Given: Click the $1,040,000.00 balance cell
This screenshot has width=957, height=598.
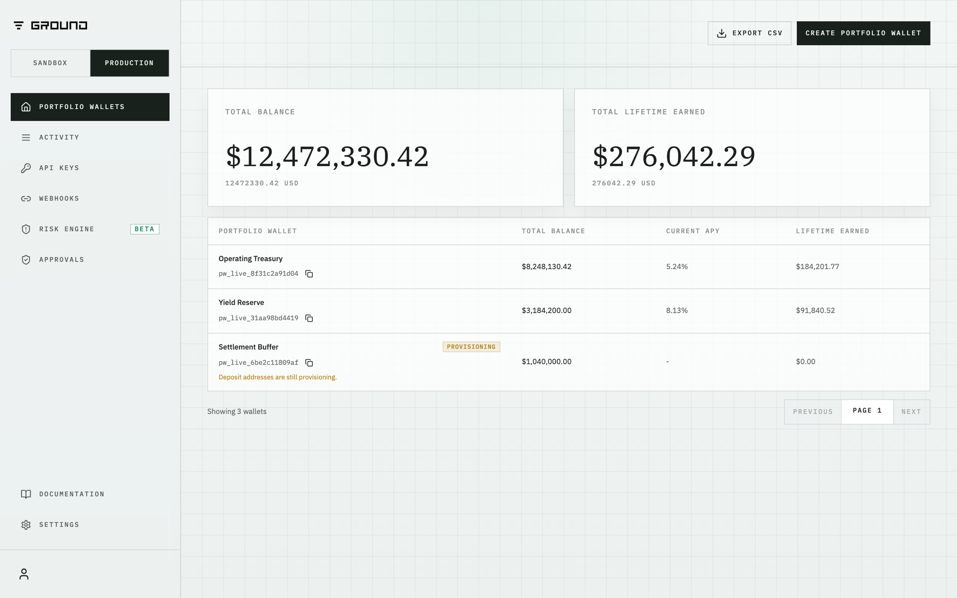Looking at the screenshot, I should 547,362.
